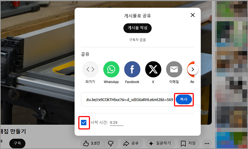Like the video with thumbs-up 3.5만
The width and height of the screenshot is (248, 149).
click(x=92, y=143)
